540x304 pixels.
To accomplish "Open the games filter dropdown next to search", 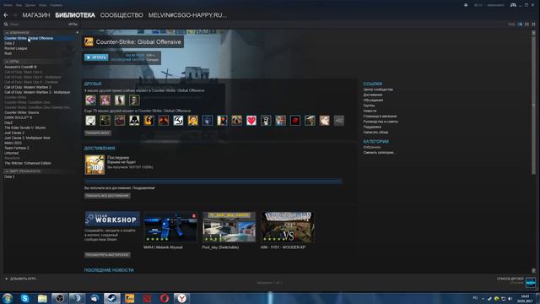I will (73, 24).
